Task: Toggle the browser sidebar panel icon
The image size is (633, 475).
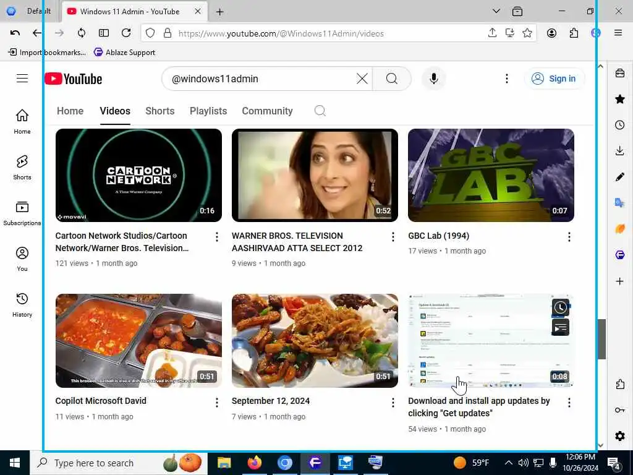Action: coord(104,33)
